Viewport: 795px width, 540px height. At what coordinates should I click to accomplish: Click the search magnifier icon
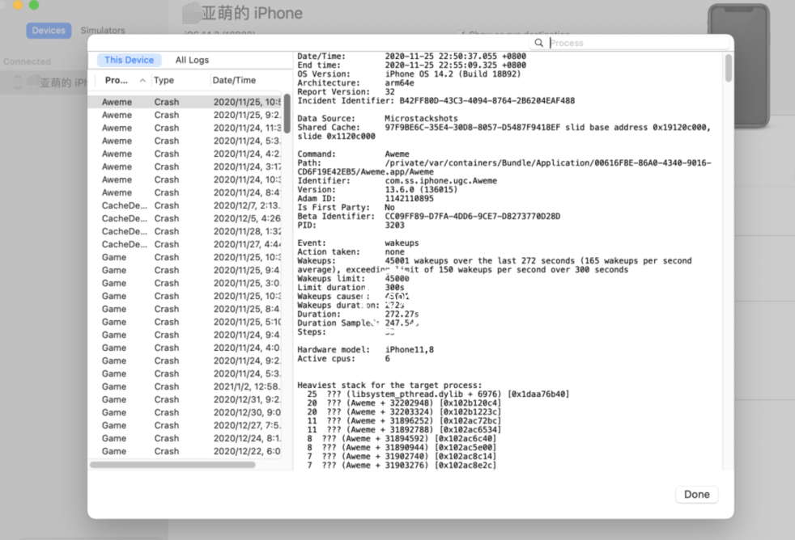[x=538, y=43]
